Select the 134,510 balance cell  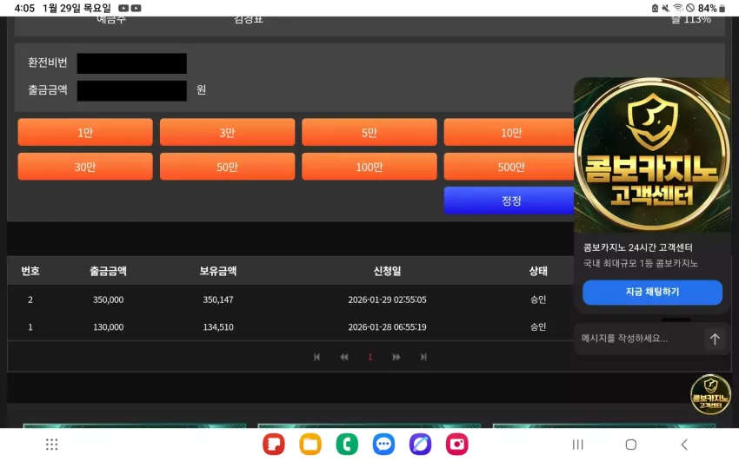coord(217,327)
